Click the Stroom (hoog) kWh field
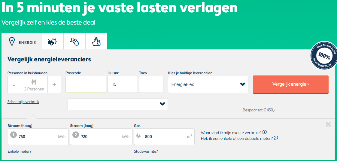Viewport: 337px width, 162px height. pos(38,137)
